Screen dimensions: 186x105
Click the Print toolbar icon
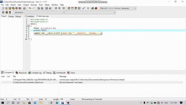pos(24,8)
